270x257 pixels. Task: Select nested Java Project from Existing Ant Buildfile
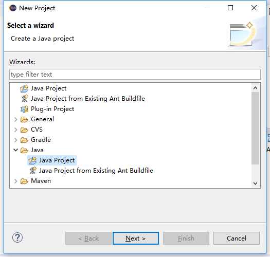[x=91, y=171]
